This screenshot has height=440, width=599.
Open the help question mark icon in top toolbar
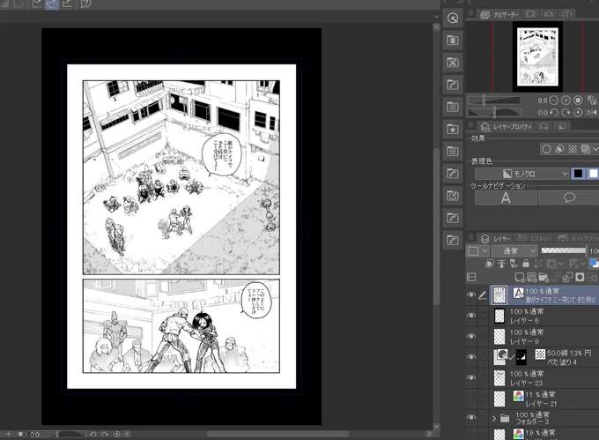(86, 4)
